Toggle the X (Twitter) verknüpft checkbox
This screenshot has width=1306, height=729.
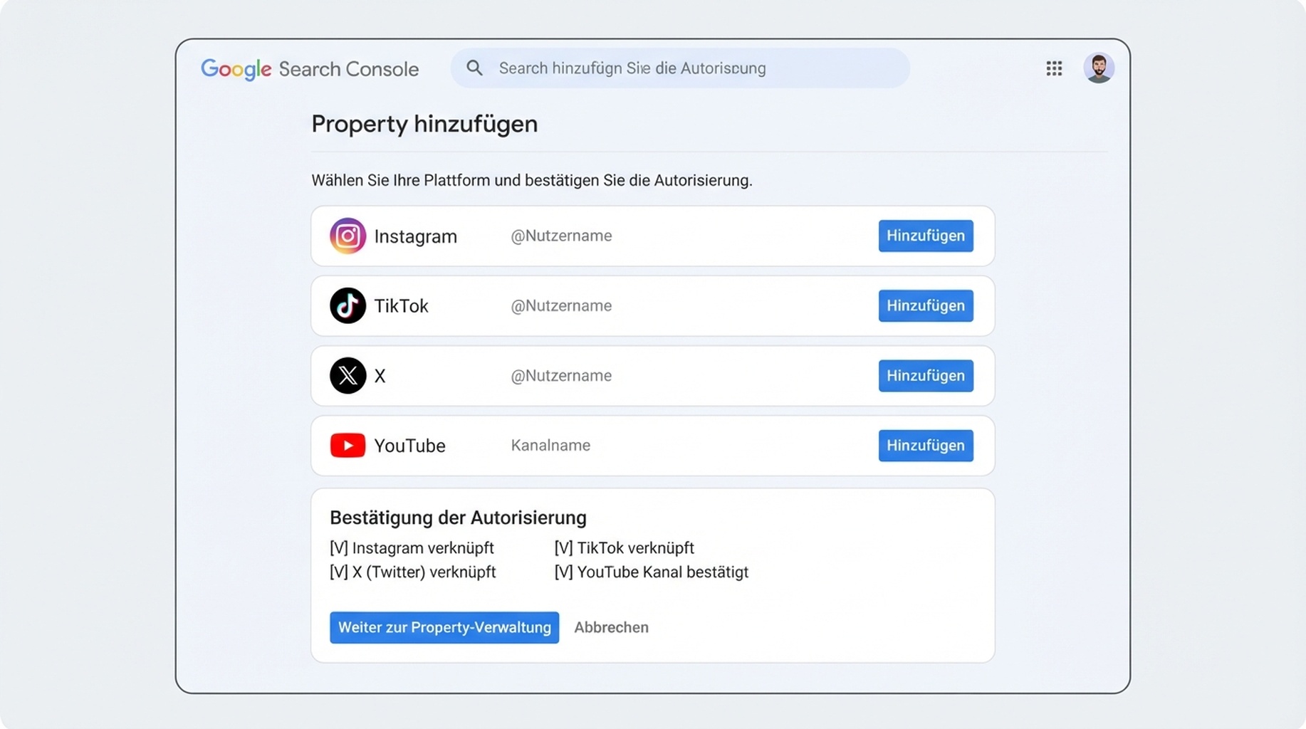[x=339, y=572]
